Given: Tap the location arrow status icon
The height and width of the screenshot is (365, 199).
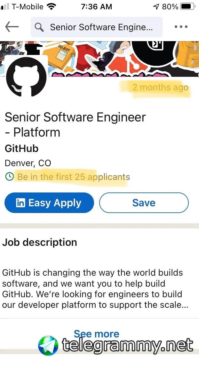Looking at the screenshot, I should pyautogui.click(x=156, y=7).
